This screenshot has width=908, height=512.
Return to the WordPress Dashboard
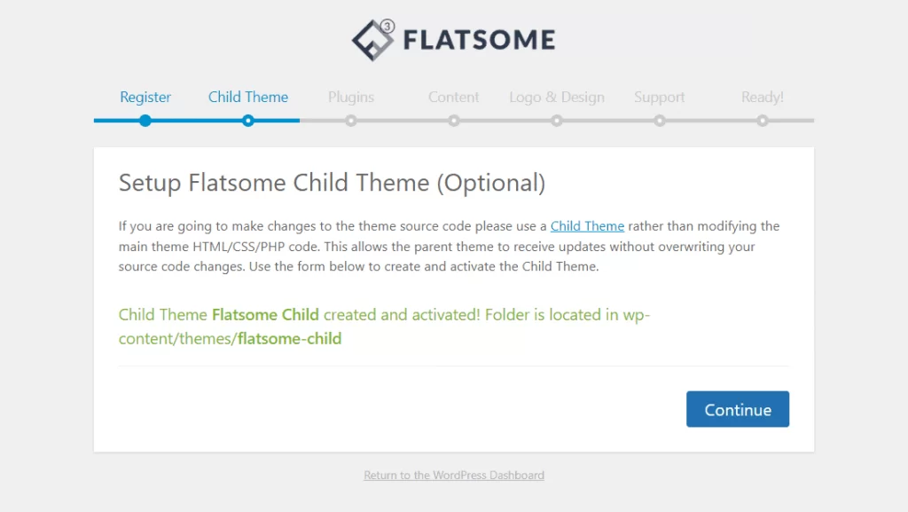(453, 476)
